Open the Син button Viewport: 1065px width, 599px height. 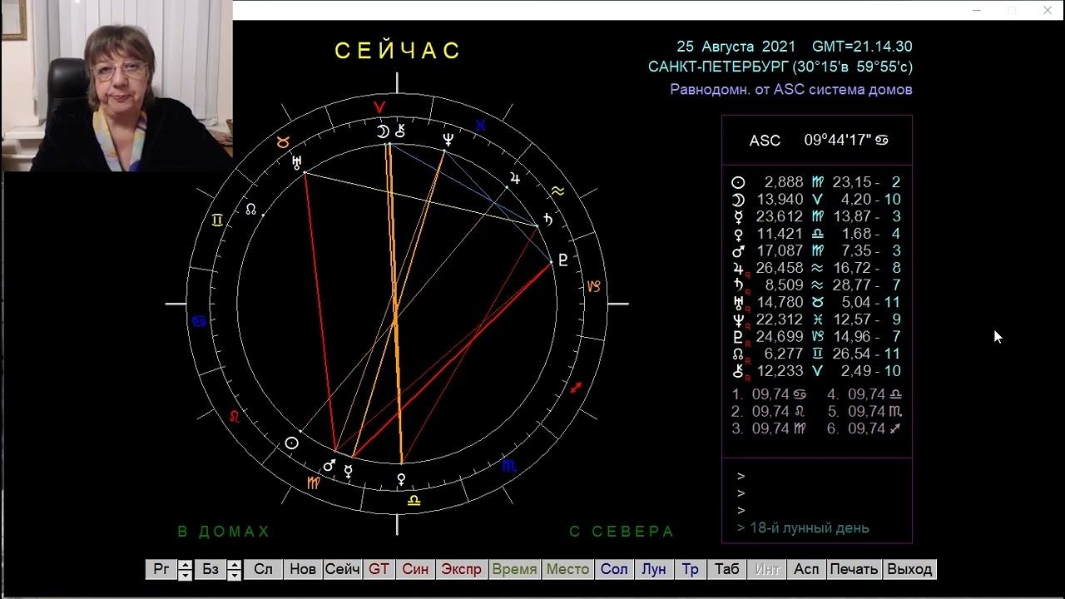point(415,569)
